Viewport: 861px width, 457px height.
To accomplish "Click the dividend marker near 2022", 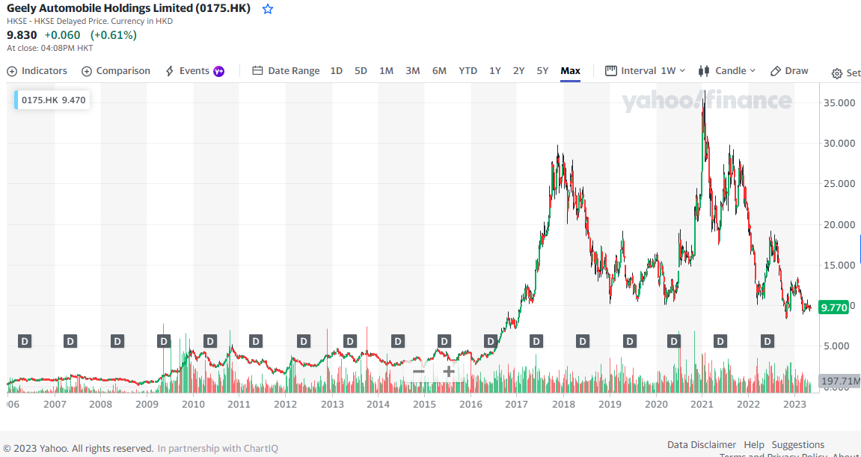I will tap(767, 341).
